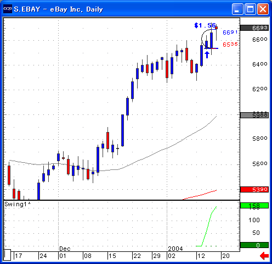Click the small red current-price candle marker
This screenshot has height=264, width=272.
(x=217, y=28)
